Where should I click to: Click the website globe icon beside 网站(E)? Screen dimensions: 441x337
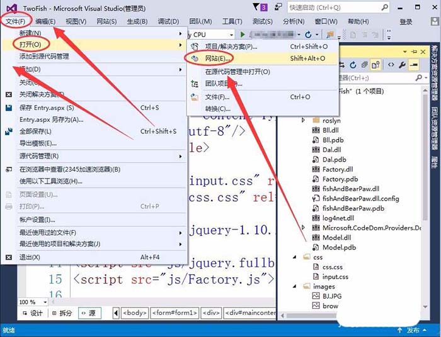(195, 58)
